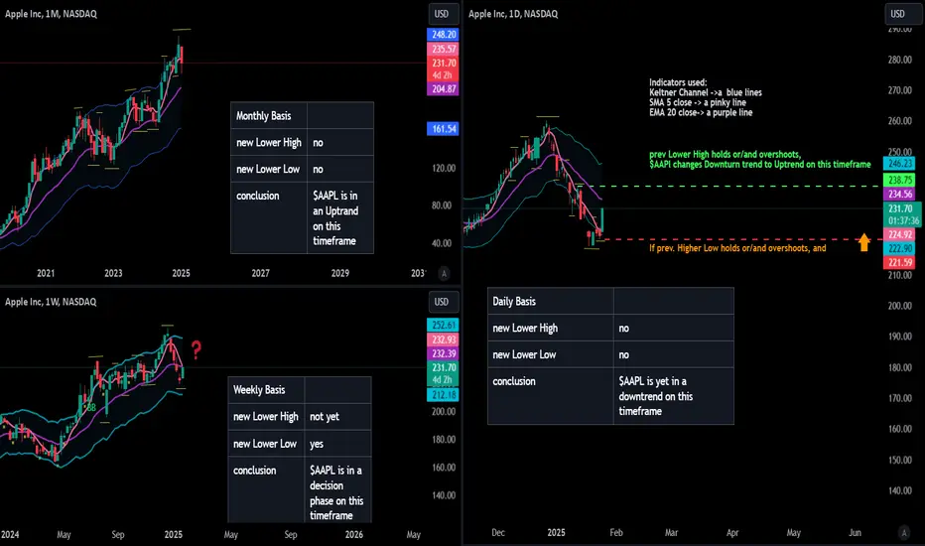The width and height of the screenshot is (925, 546).
Task: Click 'Apr' on daily time axis
Action: pyautogui.click(x=732, y=532)
